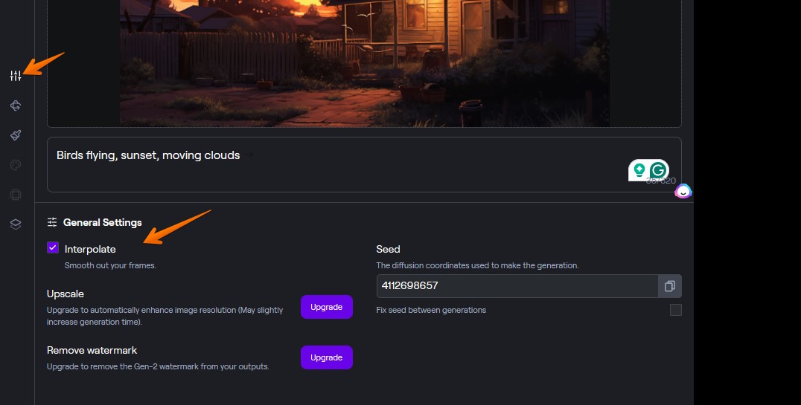Open the general settings sliders icon
Viewport: 801px width, 405px height.
16,76
